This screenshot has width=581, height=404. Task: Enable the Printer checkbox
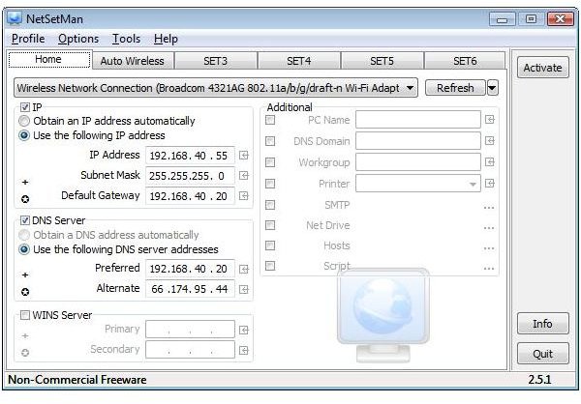270,184
